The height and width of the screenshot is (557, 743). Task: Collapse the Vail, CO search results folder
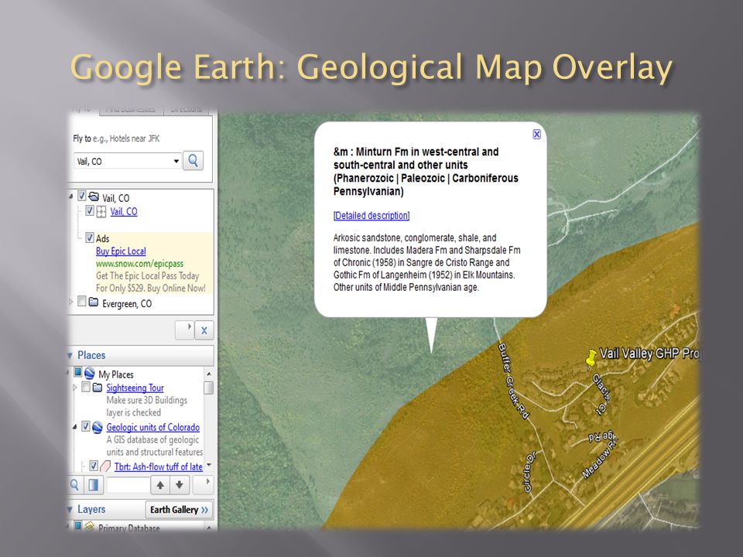click(71, 196)
